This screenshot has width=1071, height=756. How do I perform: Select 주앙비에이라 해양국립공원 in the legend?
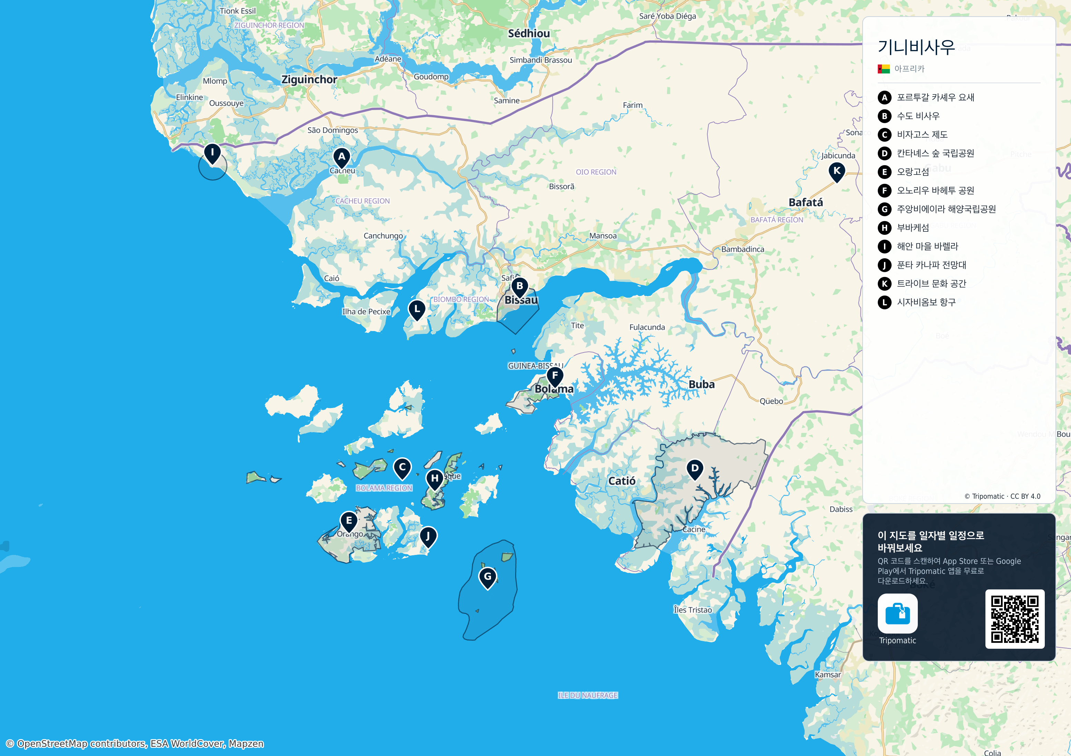[x=937, y=209]
